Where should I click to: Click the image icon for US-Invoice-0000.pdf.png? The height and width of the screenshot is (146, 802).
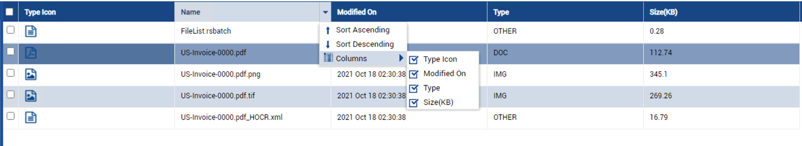[x=31, y=74]
